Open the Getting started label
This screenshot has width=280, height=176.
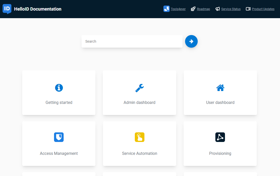coord(59,102)
